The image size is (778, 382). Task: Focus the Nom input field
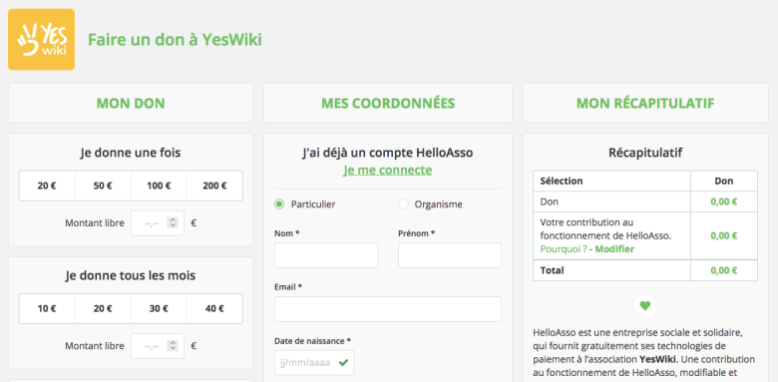[x=326, y=255]
